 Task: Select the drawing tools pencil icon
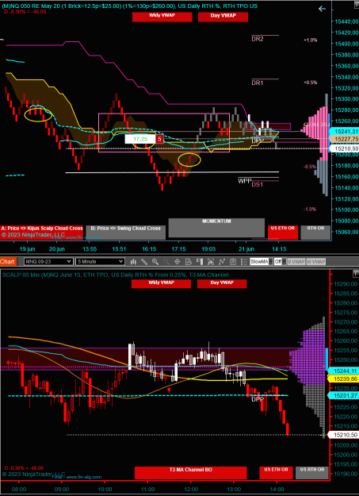click(144, 262)
